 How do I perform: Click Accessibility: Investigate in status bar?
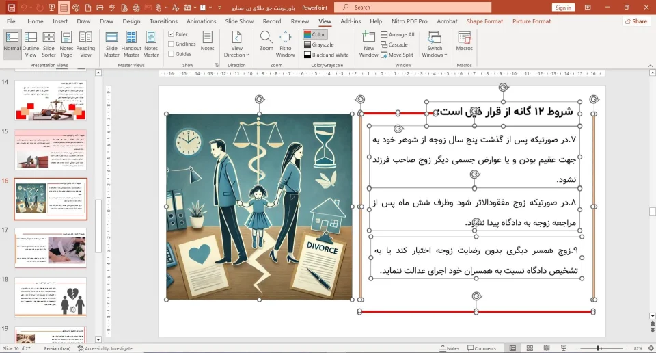point(105,348)
